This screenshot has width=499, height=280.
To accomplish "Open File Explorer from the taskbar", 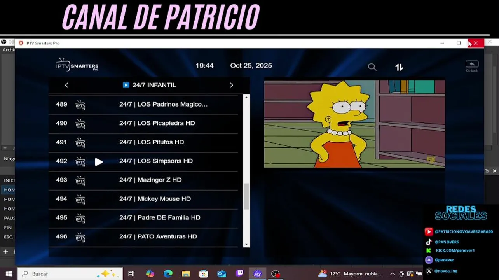I will coord(186,274).
